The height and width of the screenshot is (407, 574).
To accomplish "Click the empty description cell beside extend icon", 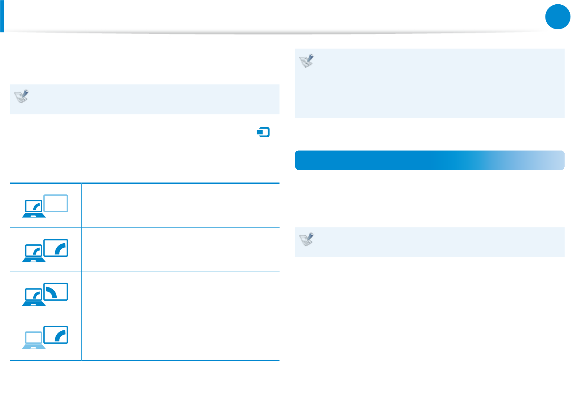I will point(180,294).
